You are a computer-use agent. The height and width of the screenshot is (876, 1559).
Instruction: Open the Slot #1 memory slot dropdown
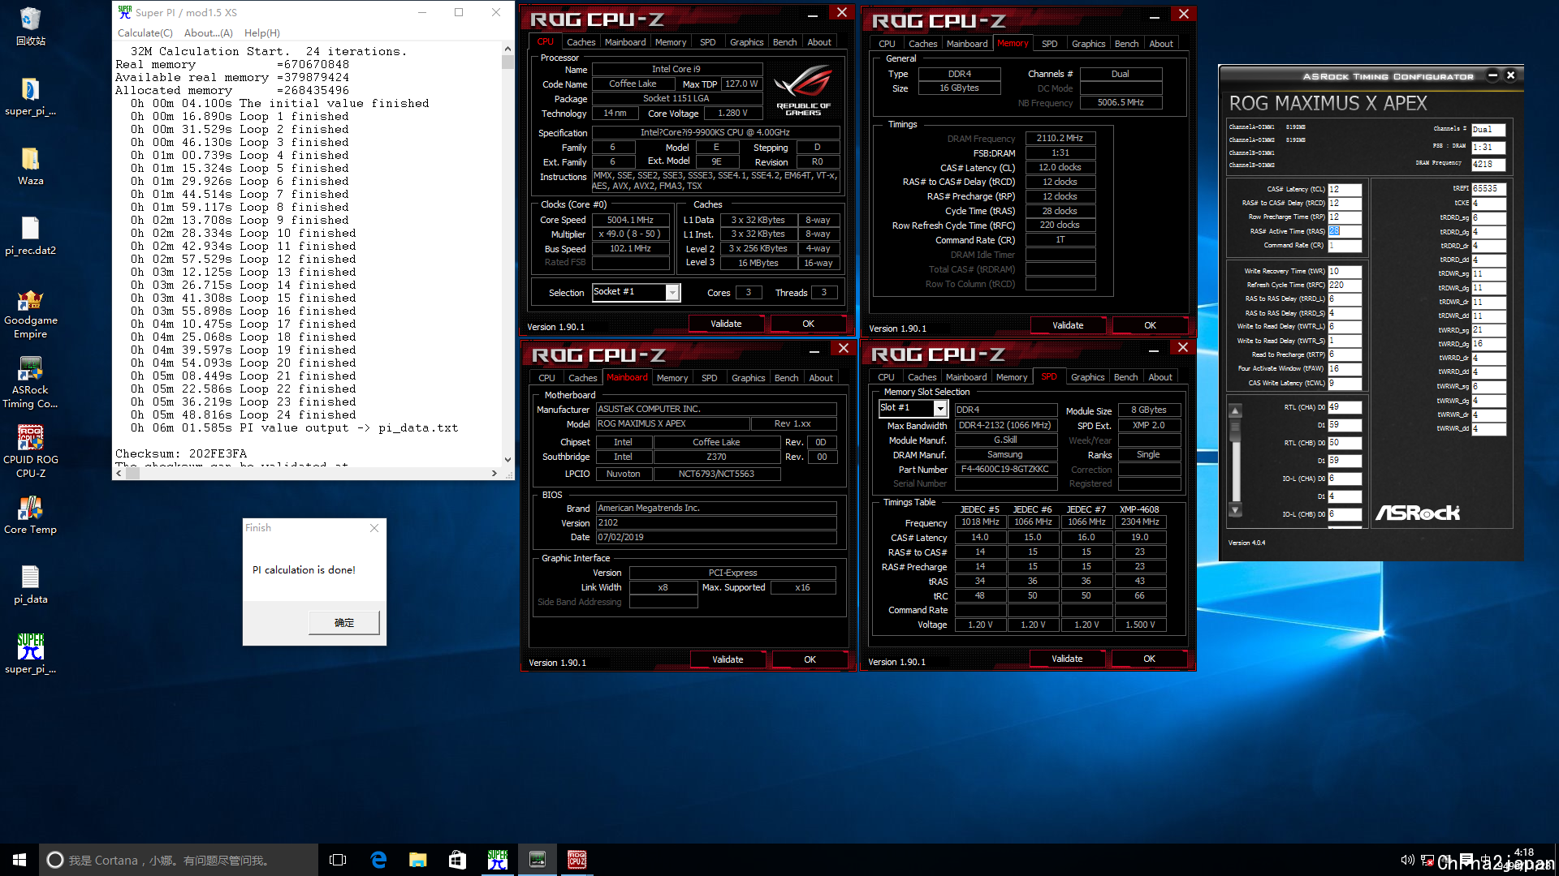coord(939,408)
